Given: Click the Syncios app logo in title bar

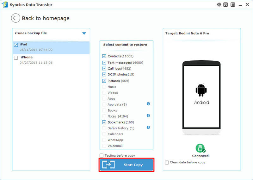Looking at the screenshot, I should pyautogui.click(x=5, y=5).
